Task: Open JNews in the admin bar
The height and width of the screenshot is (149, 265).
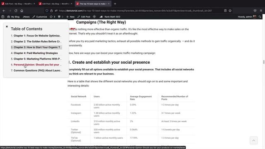Action: tap(26, 17)
